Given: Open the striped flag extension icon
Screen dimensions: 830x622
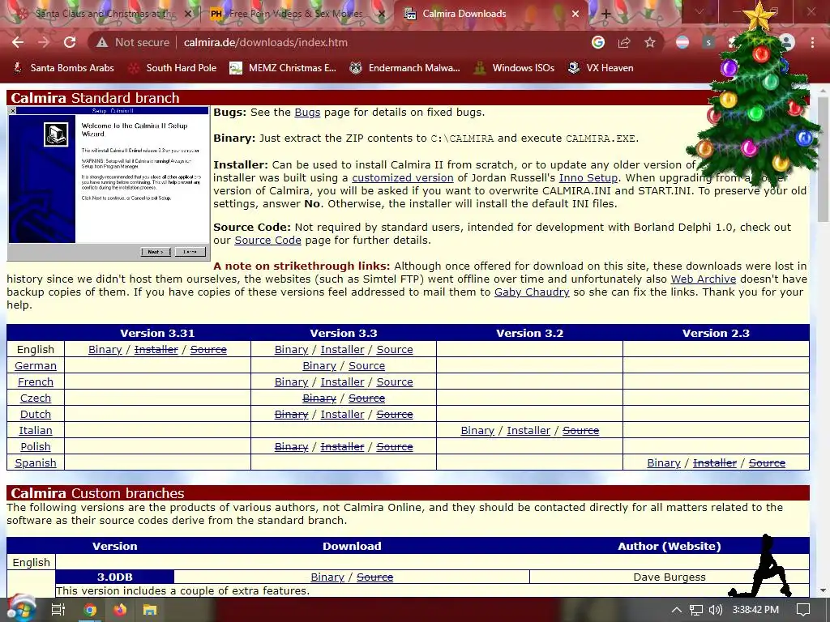Looking at the screenshot, I should [x=682, y=42].
